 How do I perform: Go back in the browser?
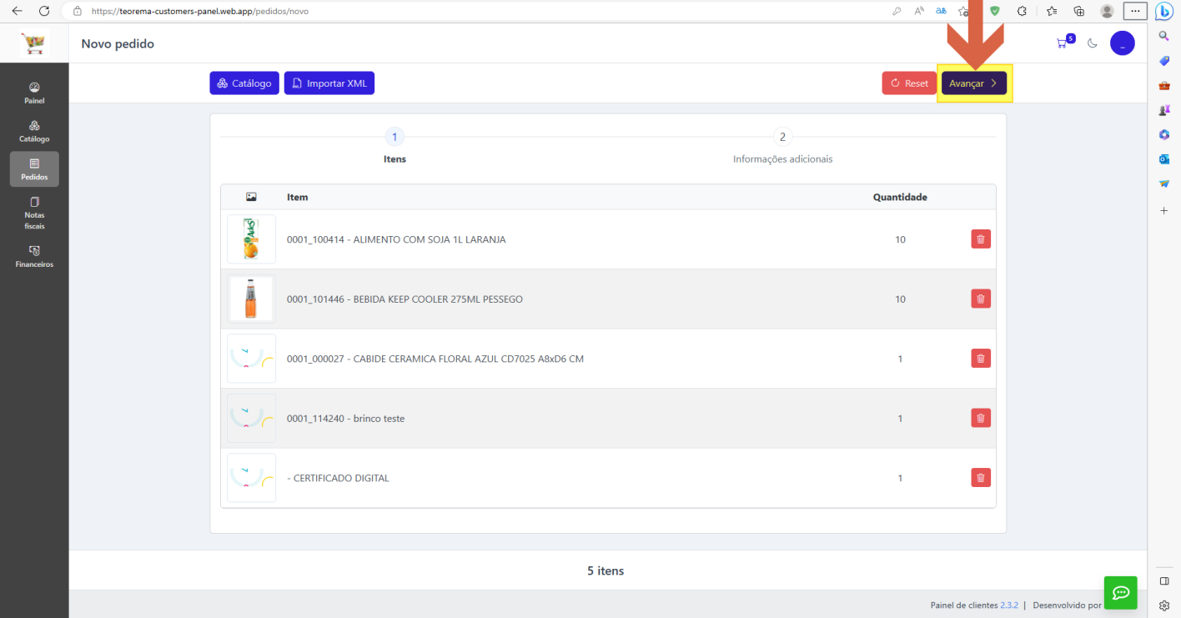(17, 11)
